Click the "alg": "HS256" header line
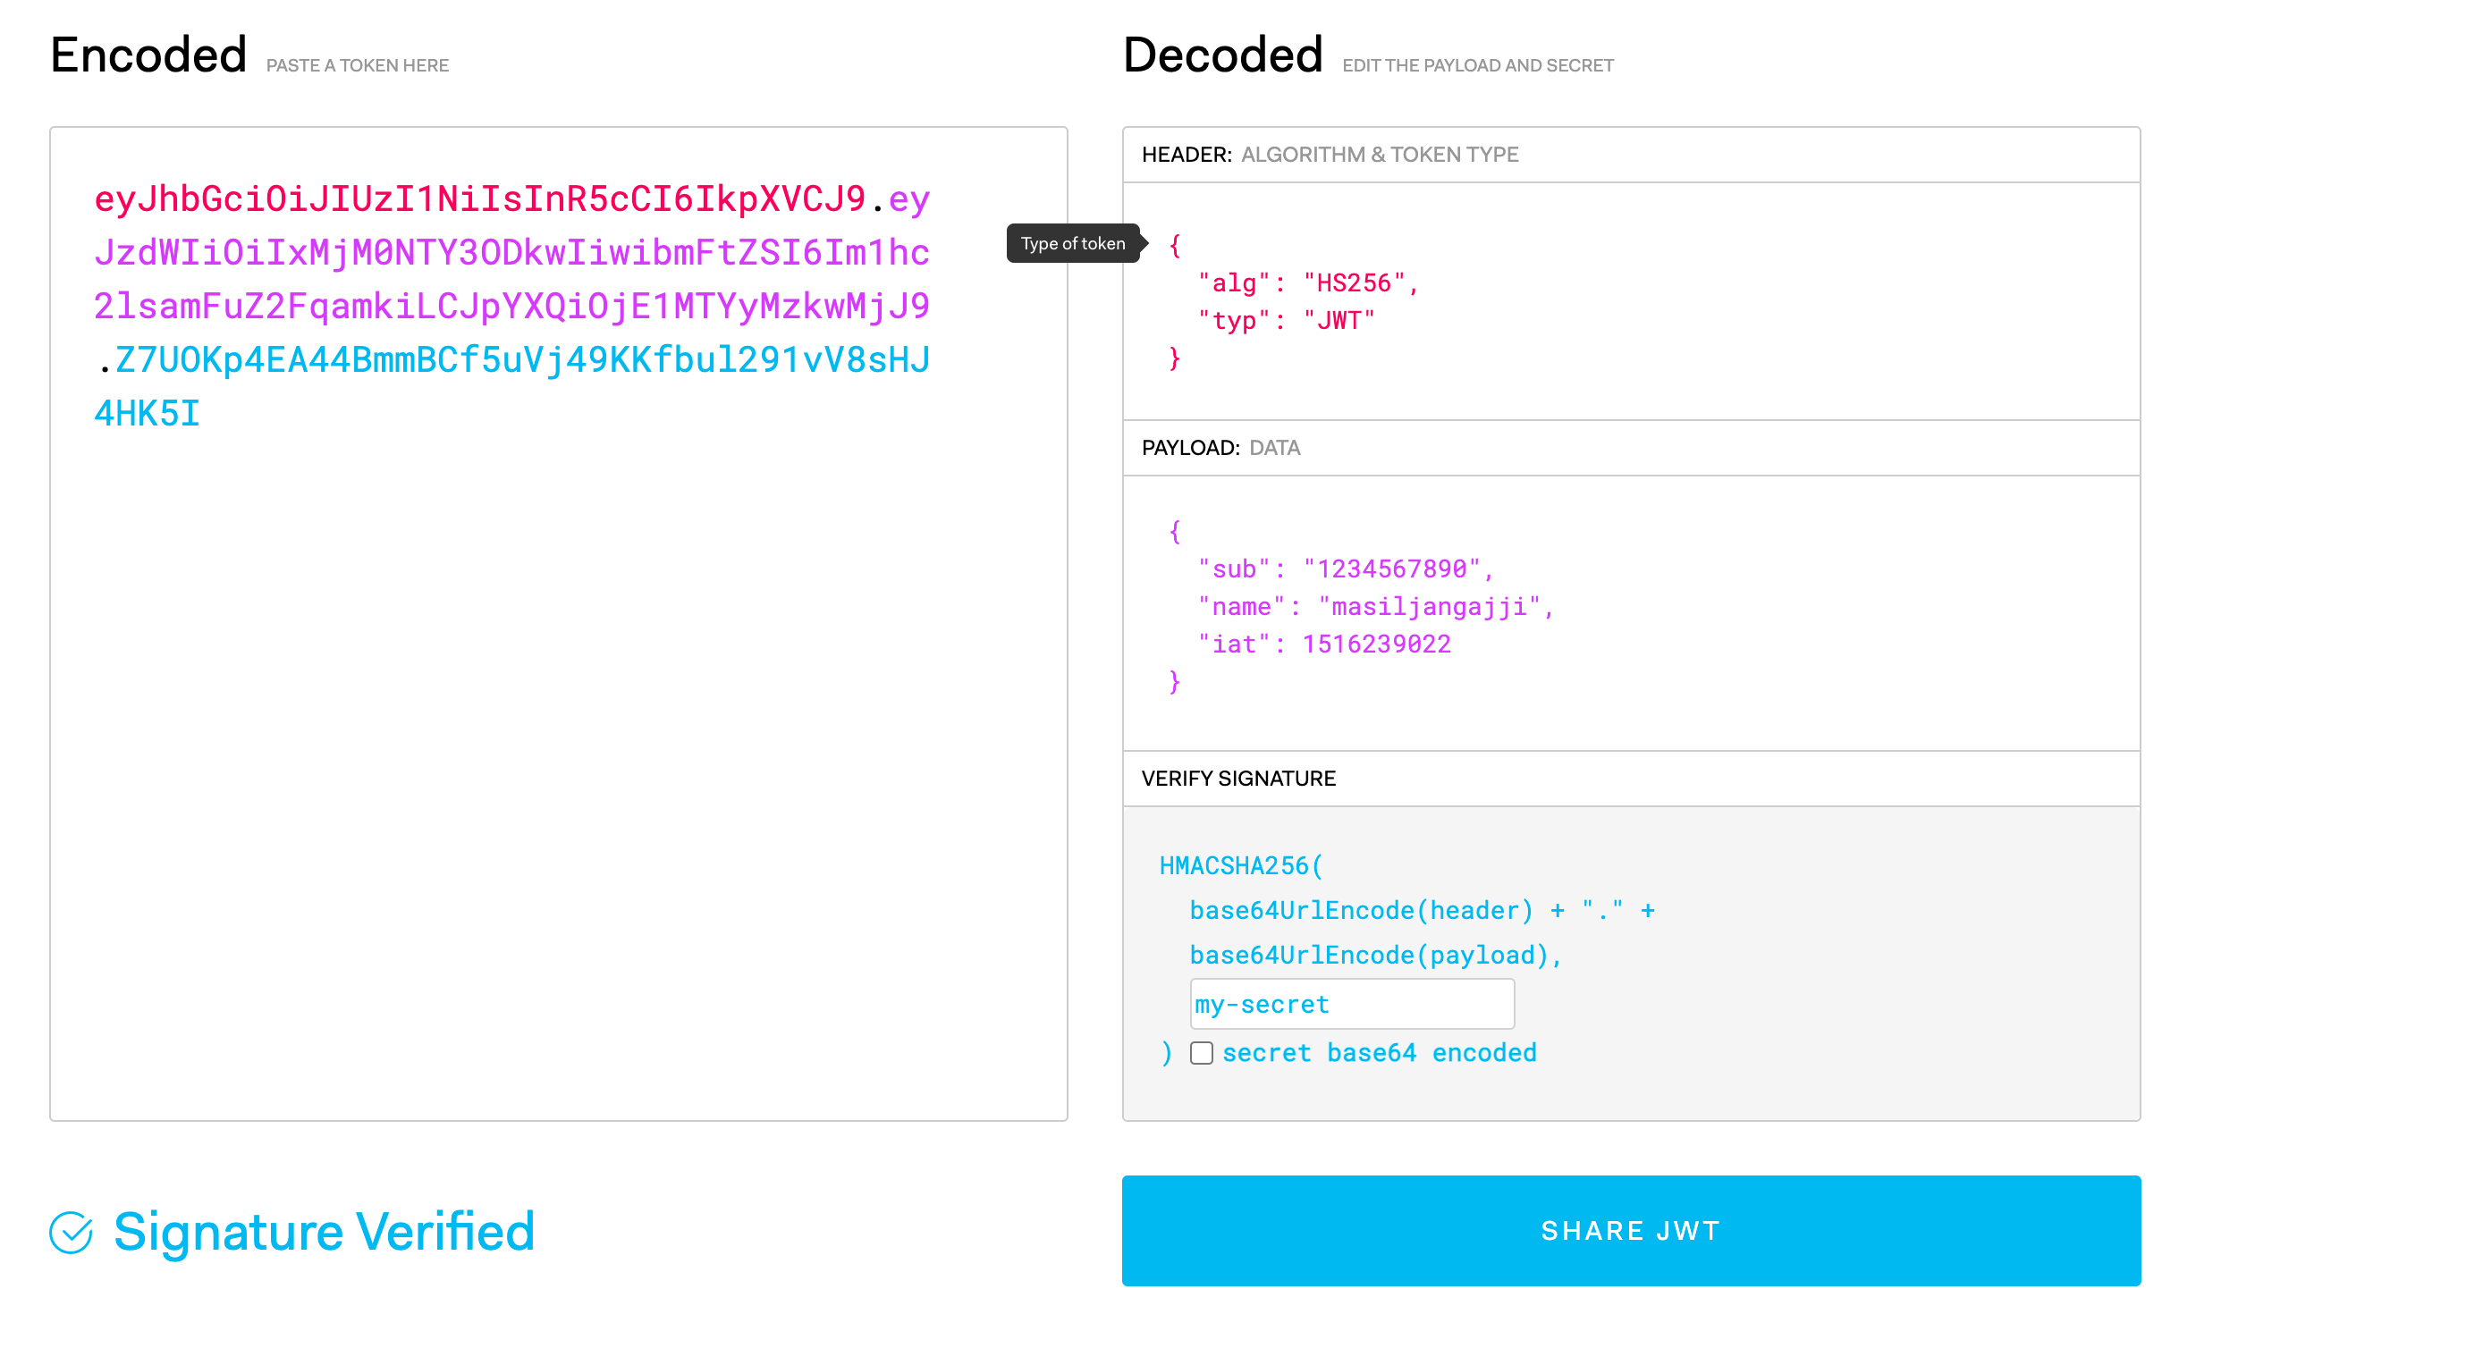2466x1348 pixels. (1308, 282)
